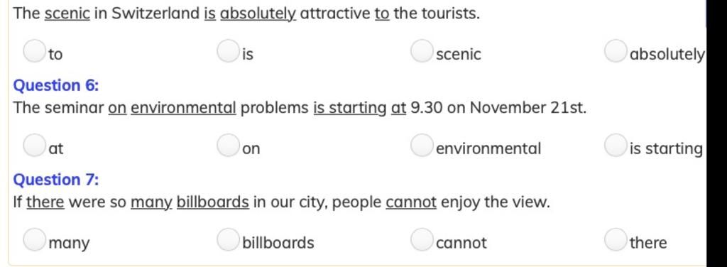The height and width of the screenshot is (267, 727).
Task: Click underlined word 'scenic' in the Switzerland sentence
Action: pyautogui.click(x=67, y=13)
